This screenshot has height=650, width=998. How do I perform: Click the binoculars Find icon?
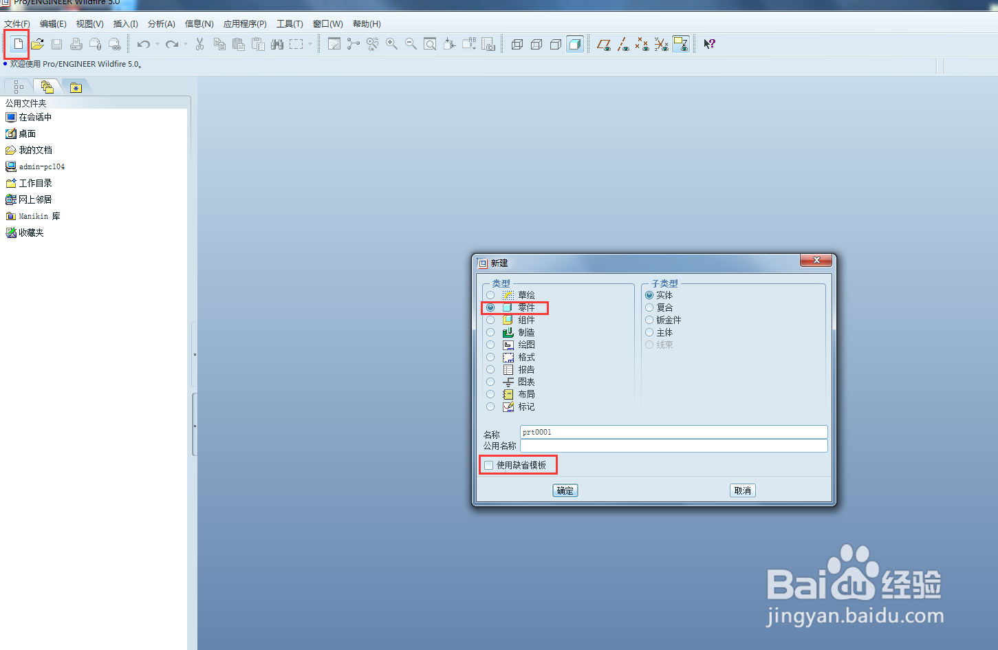pyautogui.click(x=277, y=44)
